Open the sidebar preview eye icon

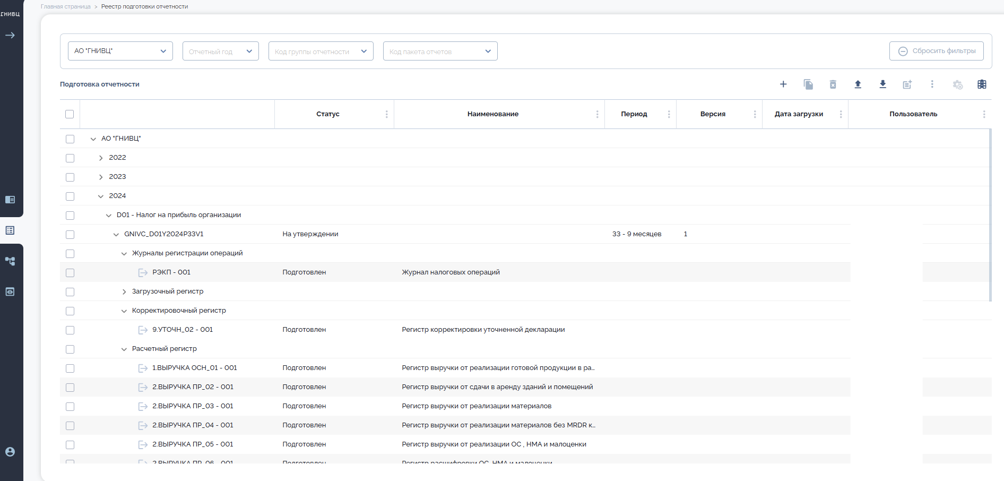(x=10, y=292)
